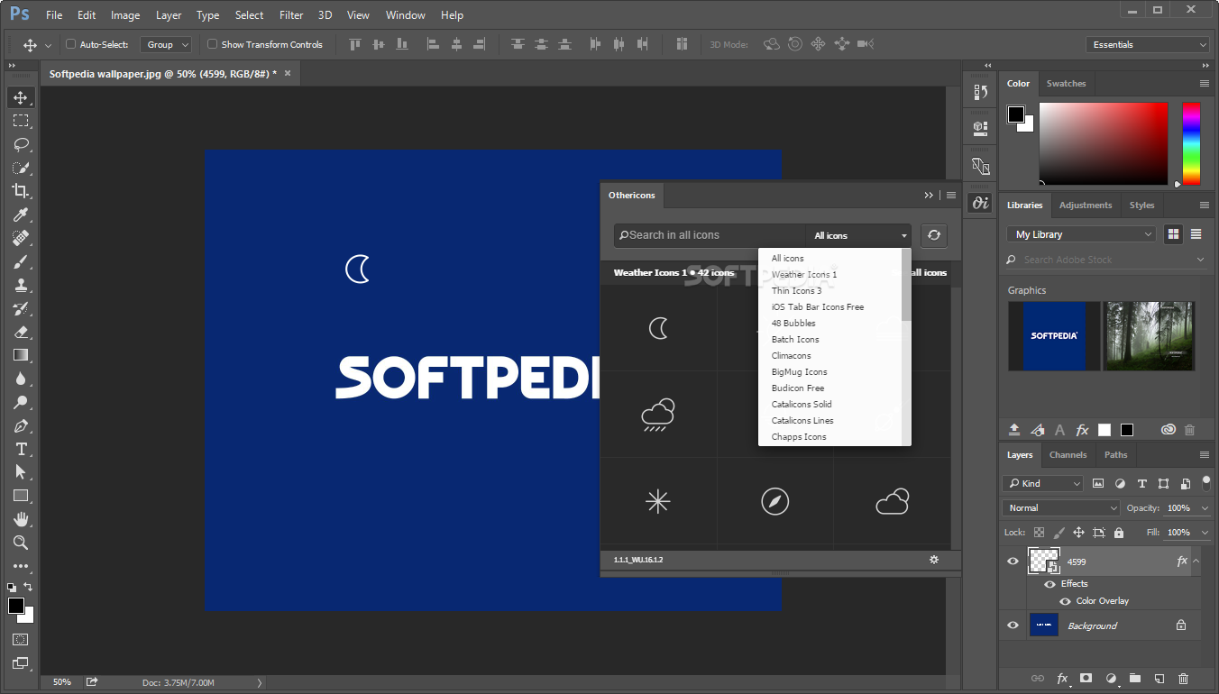Enable the Auto-Select checkbox
The width and height of the screenshot is (1219, 694).
(71, 44)
